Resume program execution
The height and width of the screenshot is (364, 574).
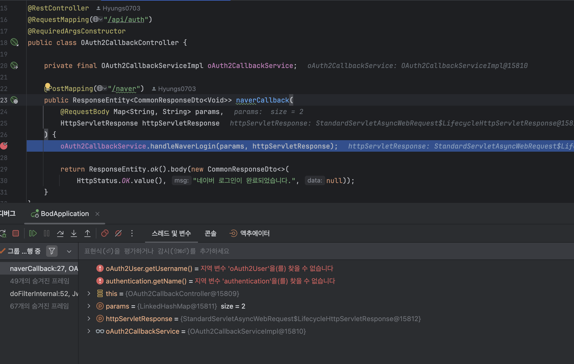coord(33,233)
